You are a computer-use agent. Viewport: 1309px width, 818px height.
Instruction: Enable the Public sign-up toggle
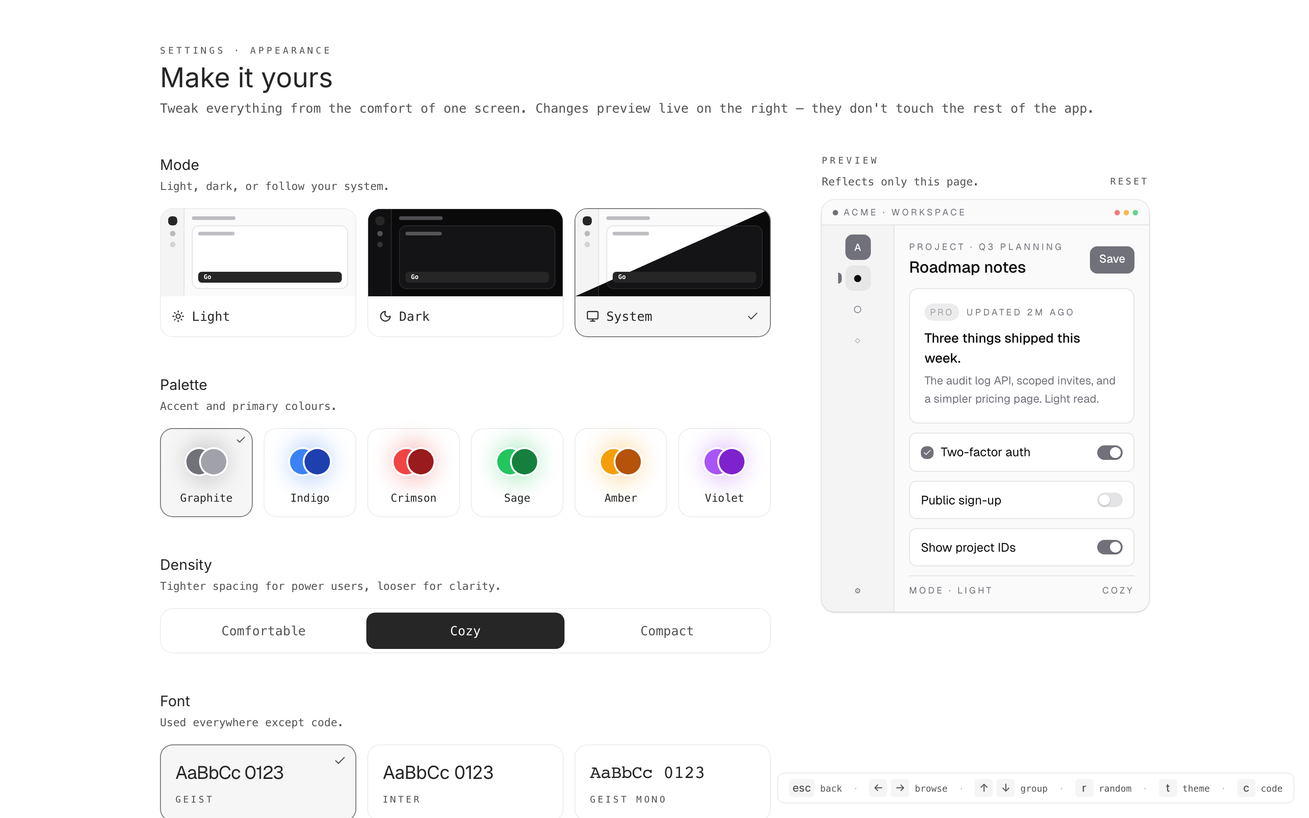(1109, 500)
